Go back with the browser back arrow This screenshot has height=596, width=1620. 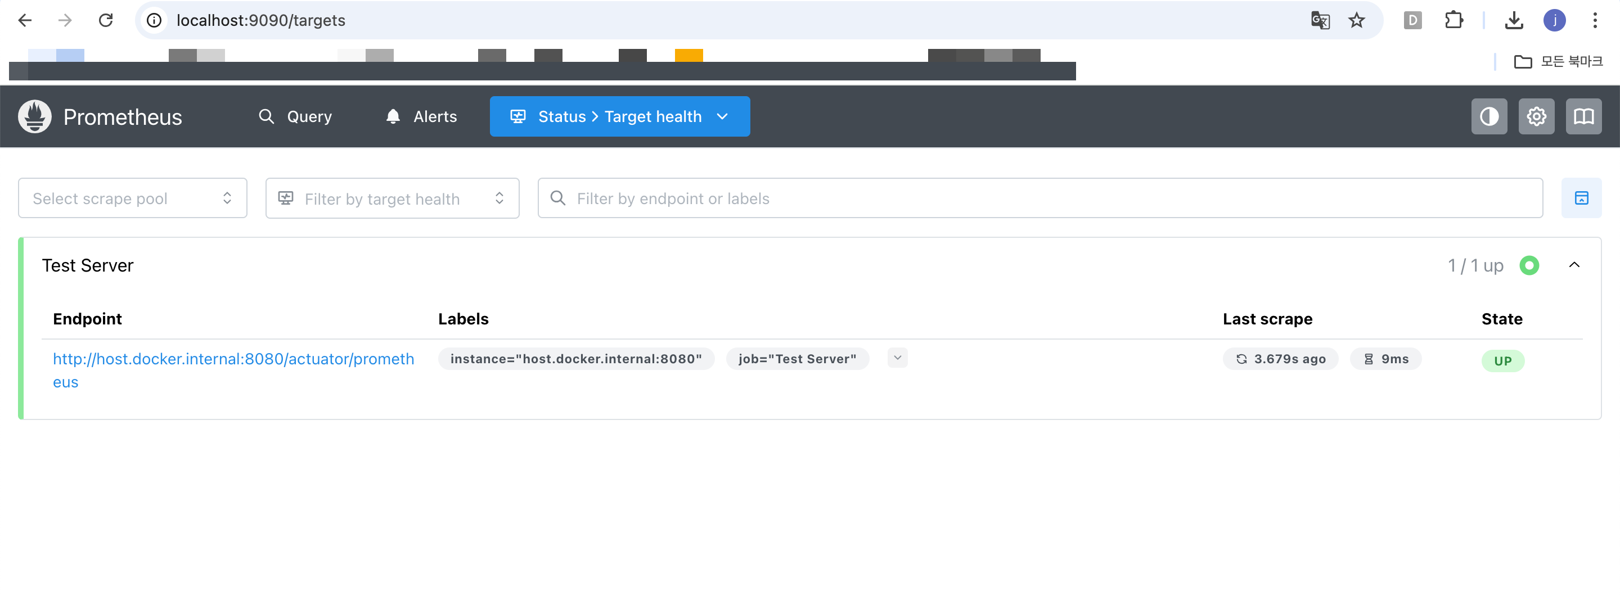[25, 20]
